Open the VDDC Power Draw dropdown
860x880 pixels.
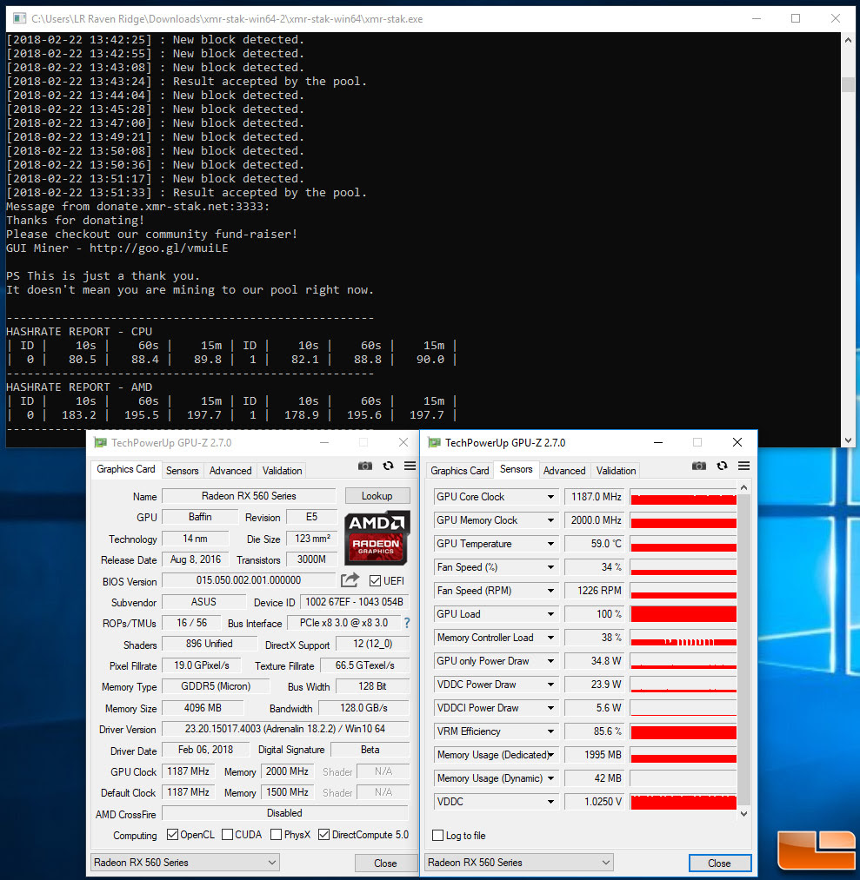click(551, 685)
